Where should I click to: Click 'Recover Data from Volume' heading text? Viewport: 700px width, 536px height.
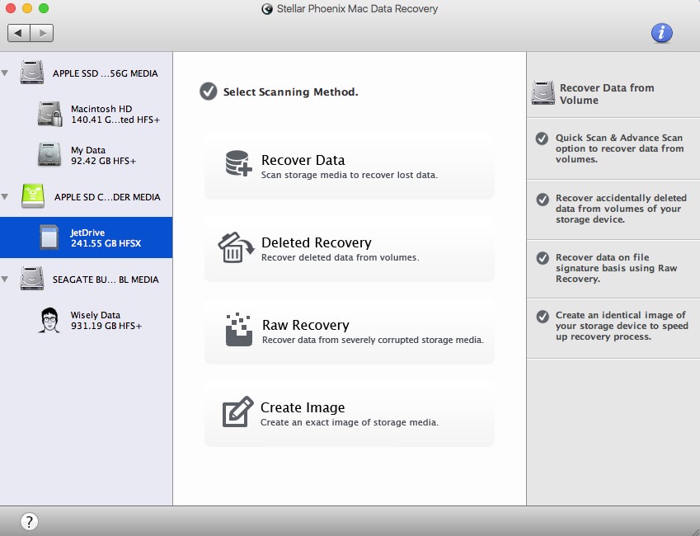607,94
